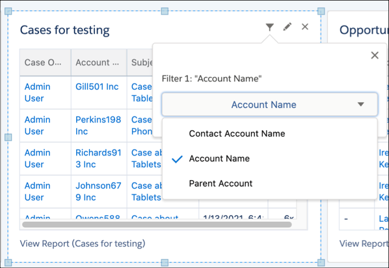Open View Report (Cases for testing) link
The image size is (389, 268).
(83, 243)
